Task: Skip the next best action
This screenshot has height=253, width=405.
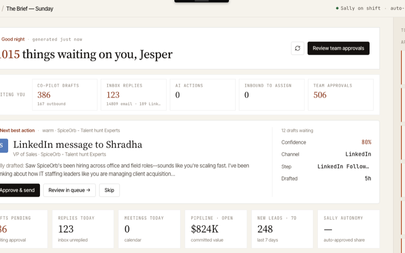Action: 109,190
